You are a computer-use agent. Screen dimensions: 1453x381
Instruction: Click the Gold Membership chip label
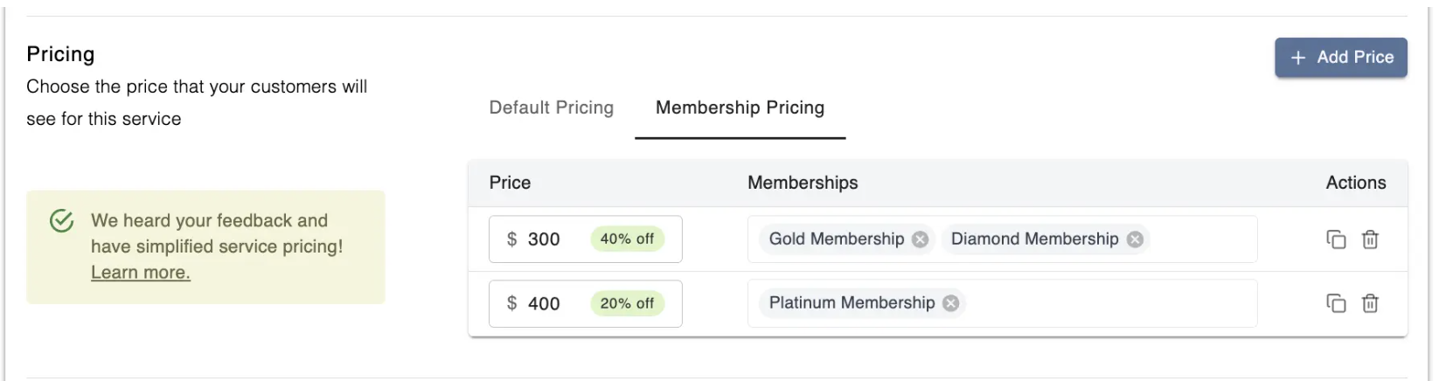coord(836,239)
